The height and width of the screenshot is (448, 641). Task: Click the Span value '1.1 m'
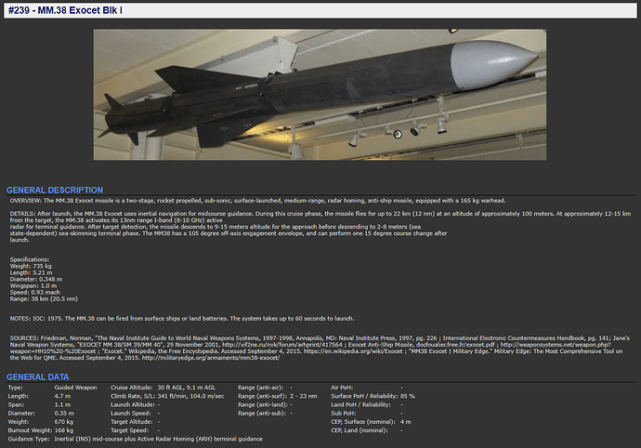[62, 404]
